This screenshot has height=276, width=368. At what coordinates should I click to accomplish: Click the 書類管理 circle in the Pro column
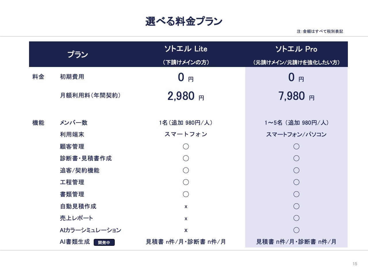296,194
